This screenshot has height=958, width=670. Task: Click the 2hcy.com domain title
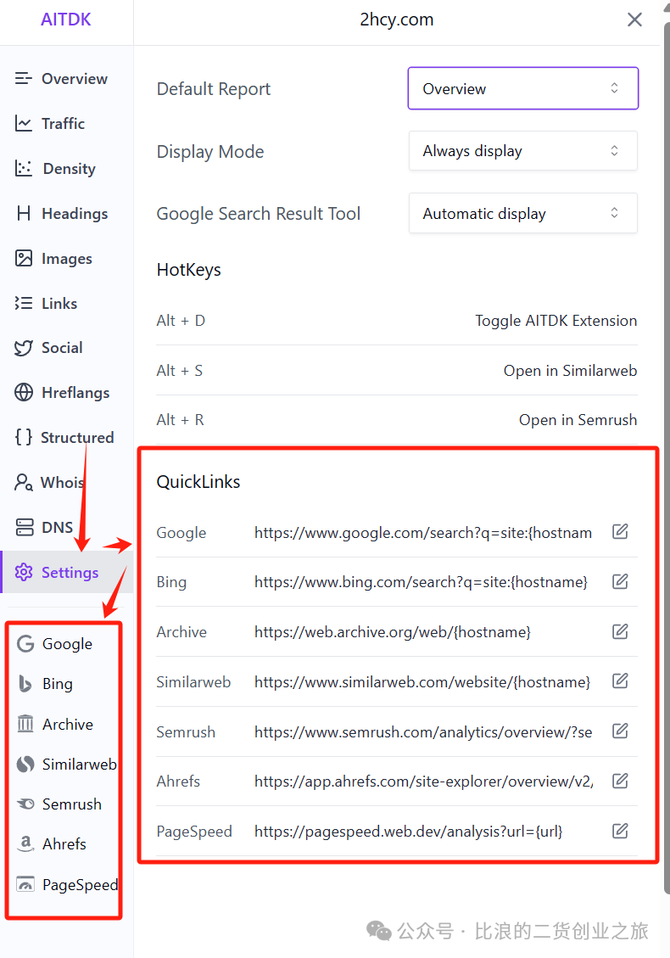pyautogui.click(x=396, y=20)
